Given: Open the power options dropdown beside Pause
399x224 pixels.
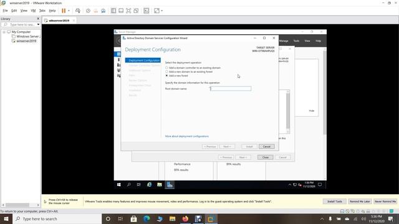Looking at the screenshot, I should [69, 11].
